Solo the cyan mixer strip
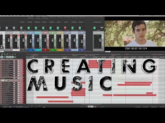The height and width of the screenshot is (123, 165). pyautogui.click(x=41, y=38)
